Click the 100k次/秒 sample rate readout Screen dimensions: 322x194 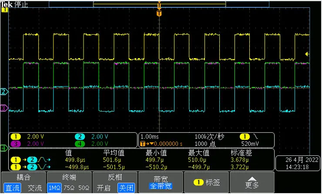[209, 137]
